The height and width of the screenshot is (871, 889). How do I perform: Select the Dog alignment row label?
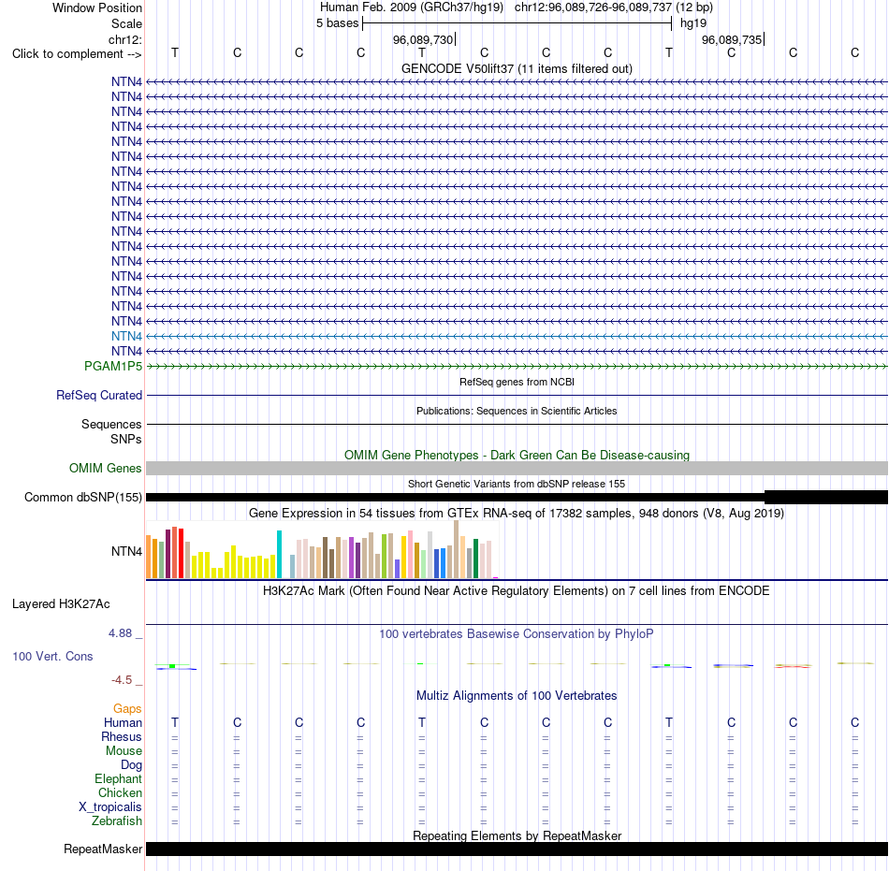pos(131,765)
